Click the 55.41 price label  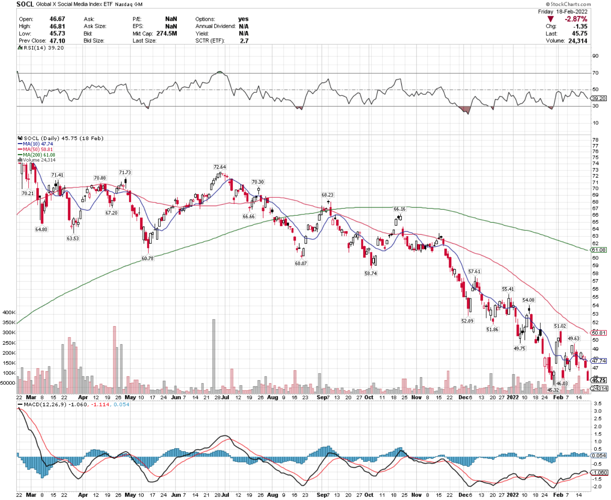[508, 289]
